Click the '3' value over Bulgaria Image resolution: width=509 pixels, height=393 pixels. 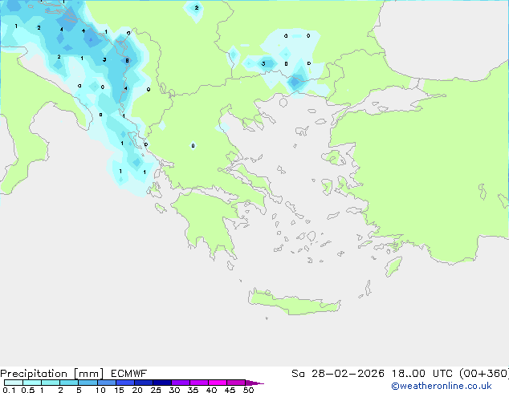point(263,63)
